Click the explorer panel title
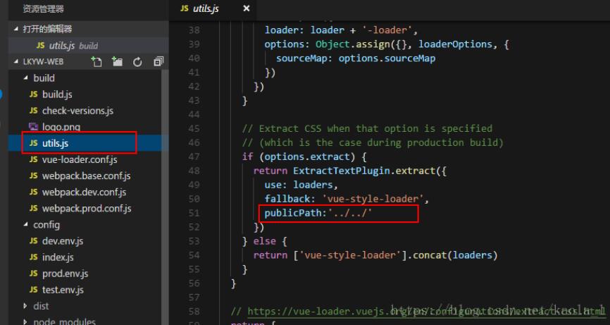 point(43,8)
